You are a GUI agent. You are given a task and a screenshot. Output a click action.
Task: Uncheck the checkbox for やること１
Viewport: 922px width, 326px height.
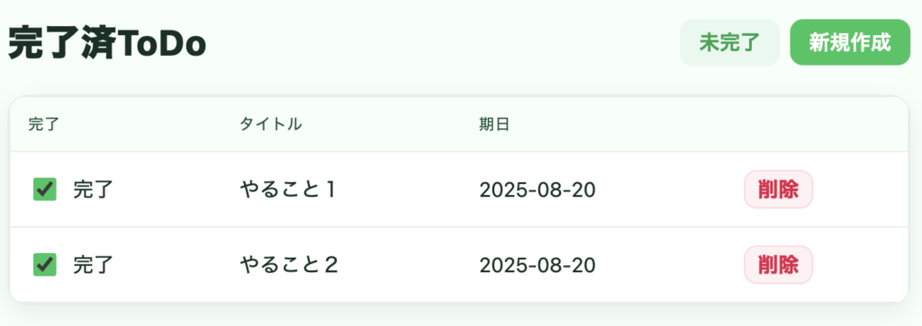pos(45,189)
